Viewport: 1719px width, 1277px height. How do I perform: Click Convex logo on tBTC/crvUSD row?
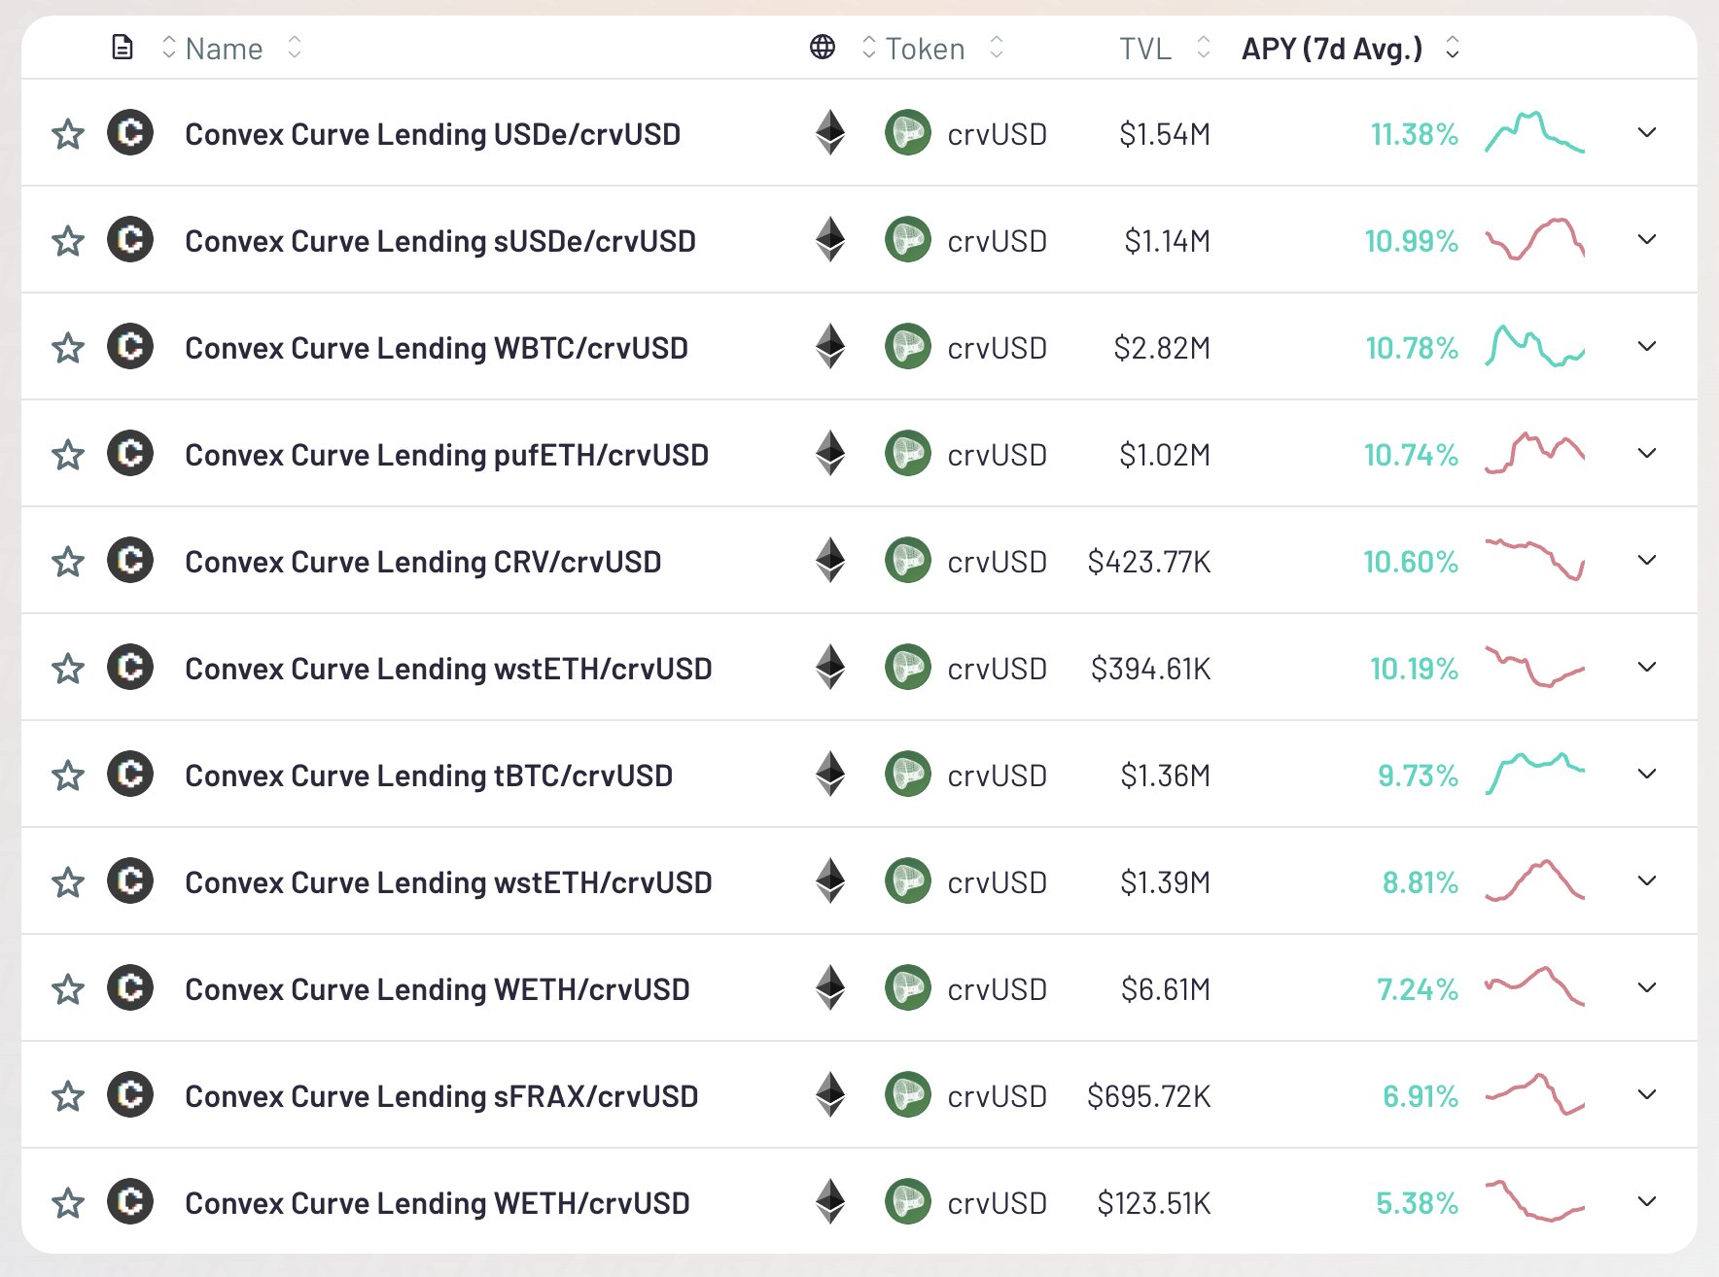click(130, 774)
